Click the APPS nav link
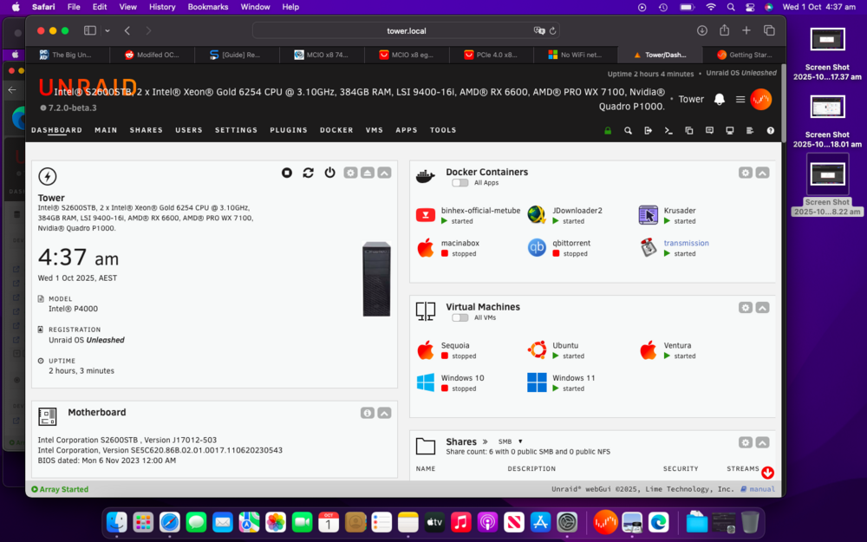Screen dimensions: 867x542 pyautogui.click(x=407, y=130)
